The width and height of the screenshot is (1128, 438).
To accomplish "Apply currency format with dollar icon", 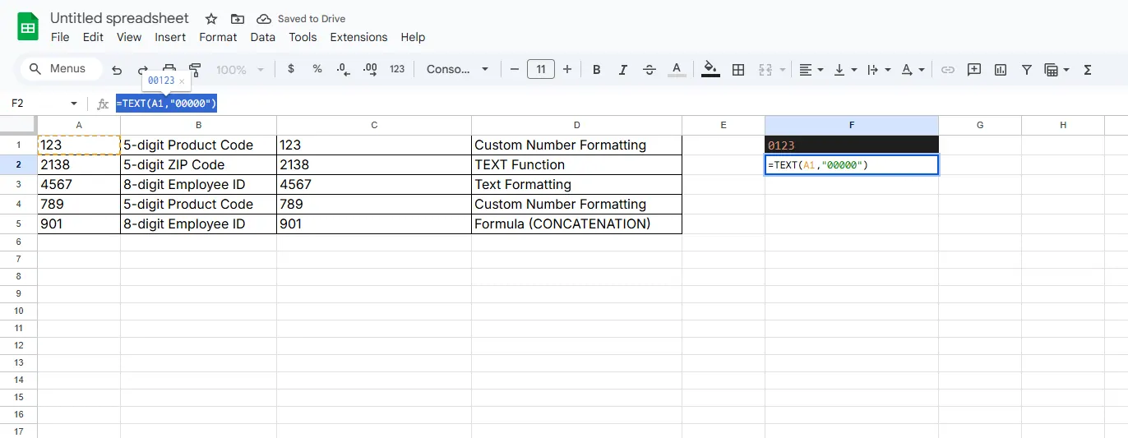I will tap(291, 69).
